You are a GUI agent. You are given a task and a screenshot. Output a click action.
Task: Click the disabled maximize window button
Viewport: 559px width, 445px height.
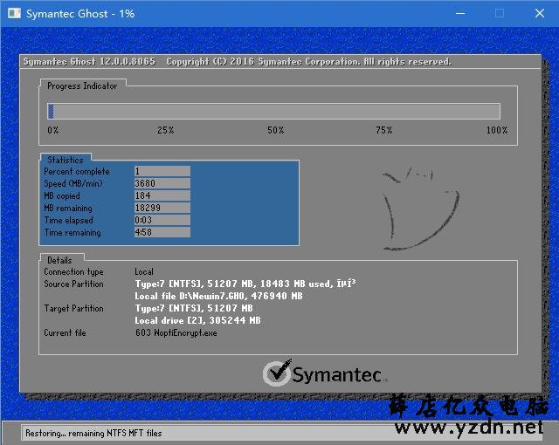click(x=500, y=14)
